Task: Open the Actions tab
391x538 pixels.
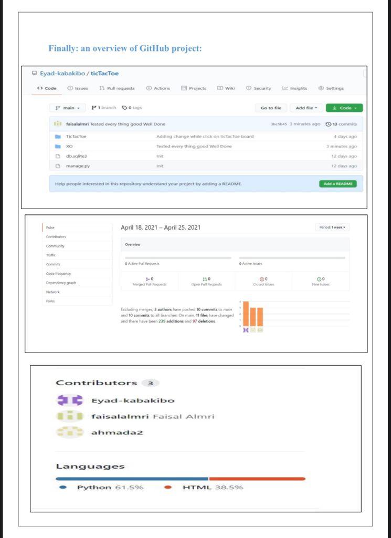Action: [158, 88]
